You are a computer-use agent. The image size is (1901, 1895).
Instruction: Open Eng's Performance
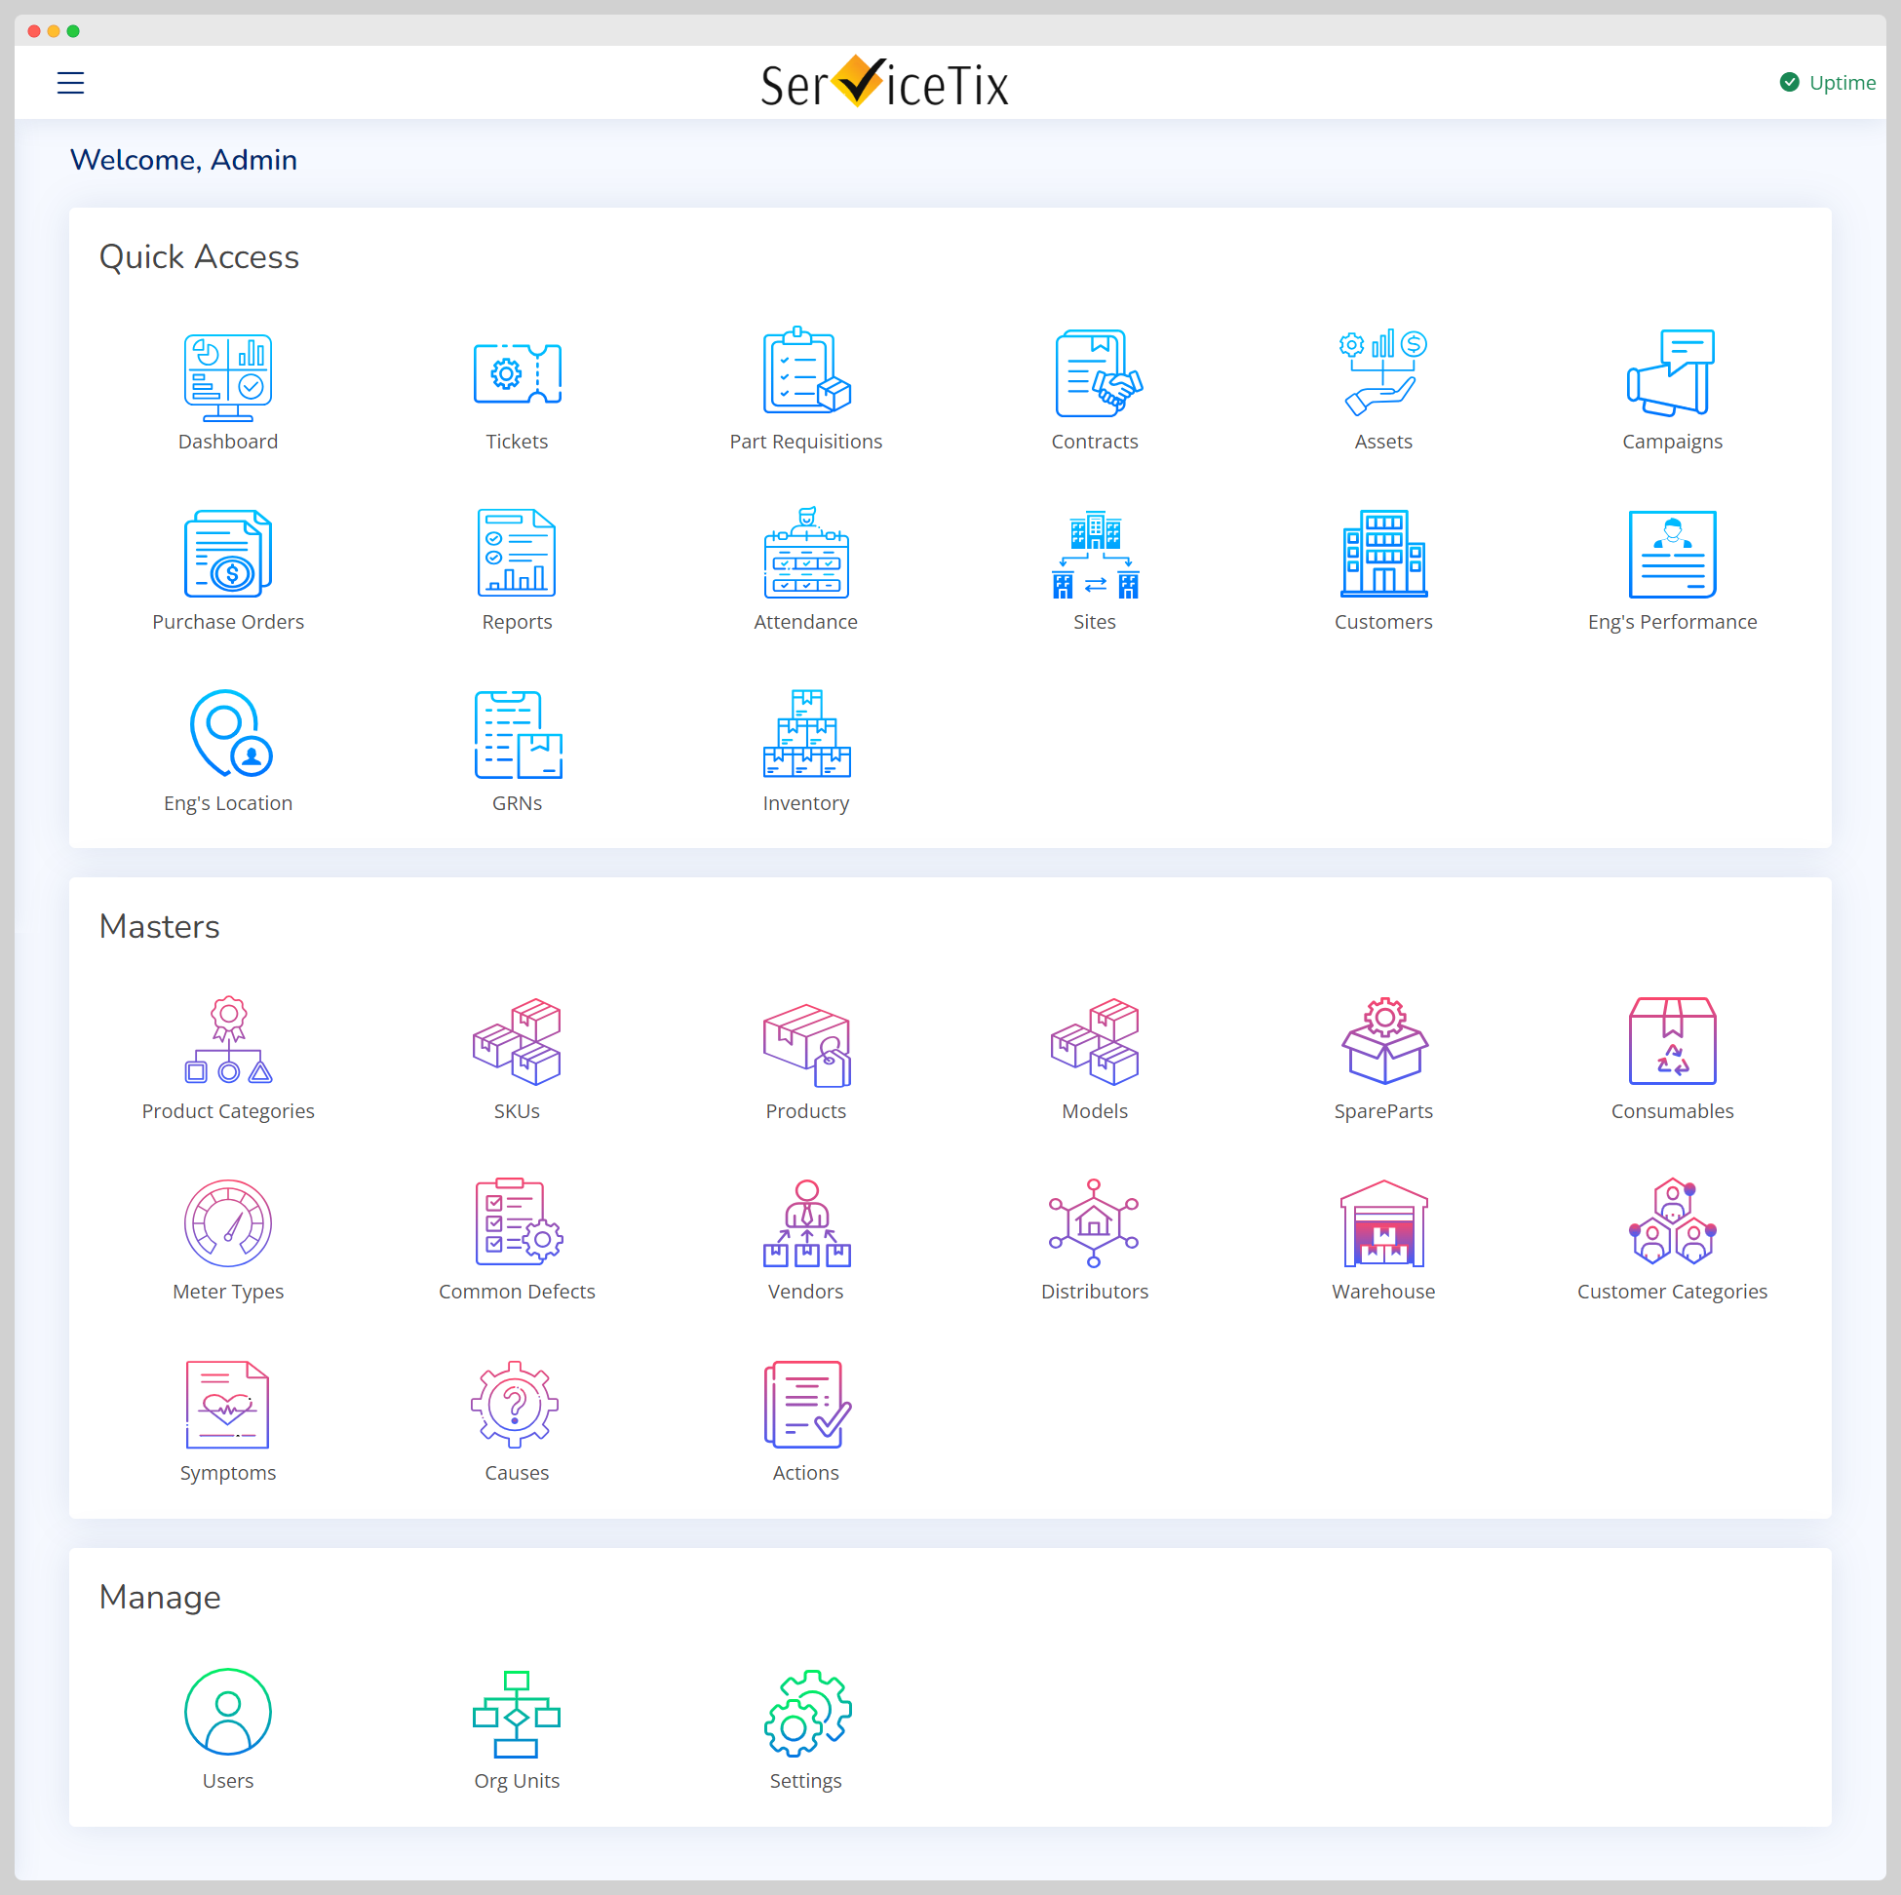pyautogui.click(x=1672, y=554)
